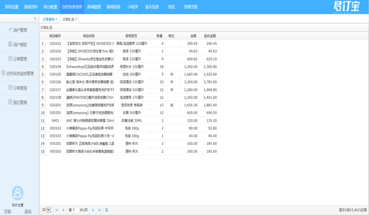Open the 小程序 menu

(133, 7)
